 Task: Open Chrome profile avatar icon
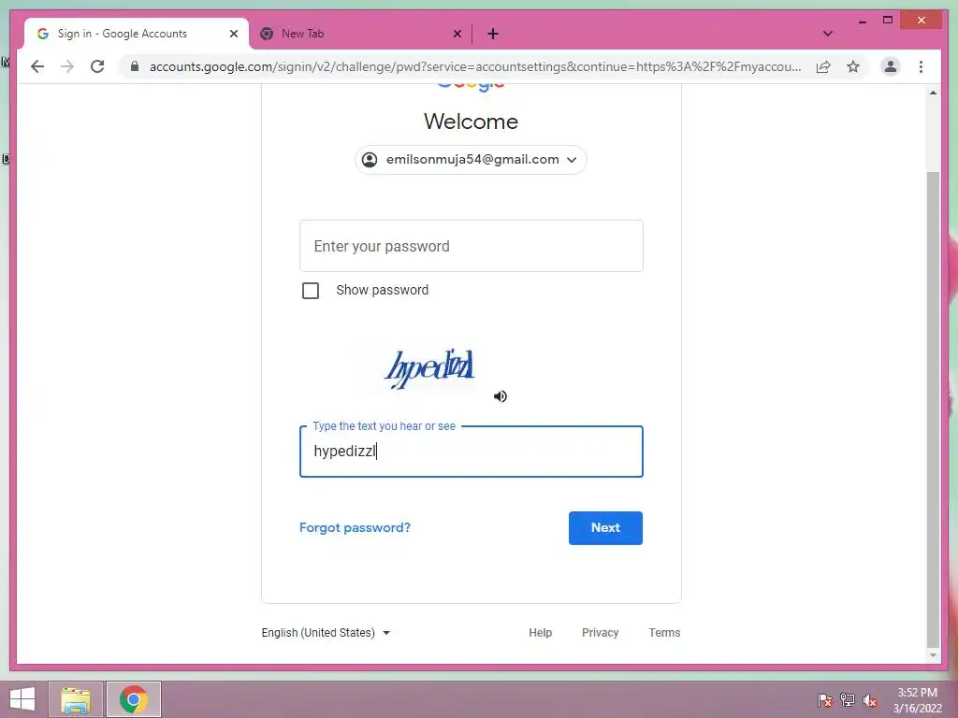tap(891, 66)
